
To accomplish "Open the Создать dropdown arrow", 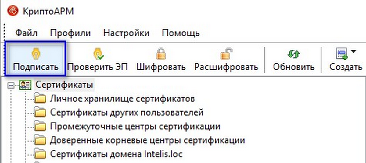I will 353,52.
